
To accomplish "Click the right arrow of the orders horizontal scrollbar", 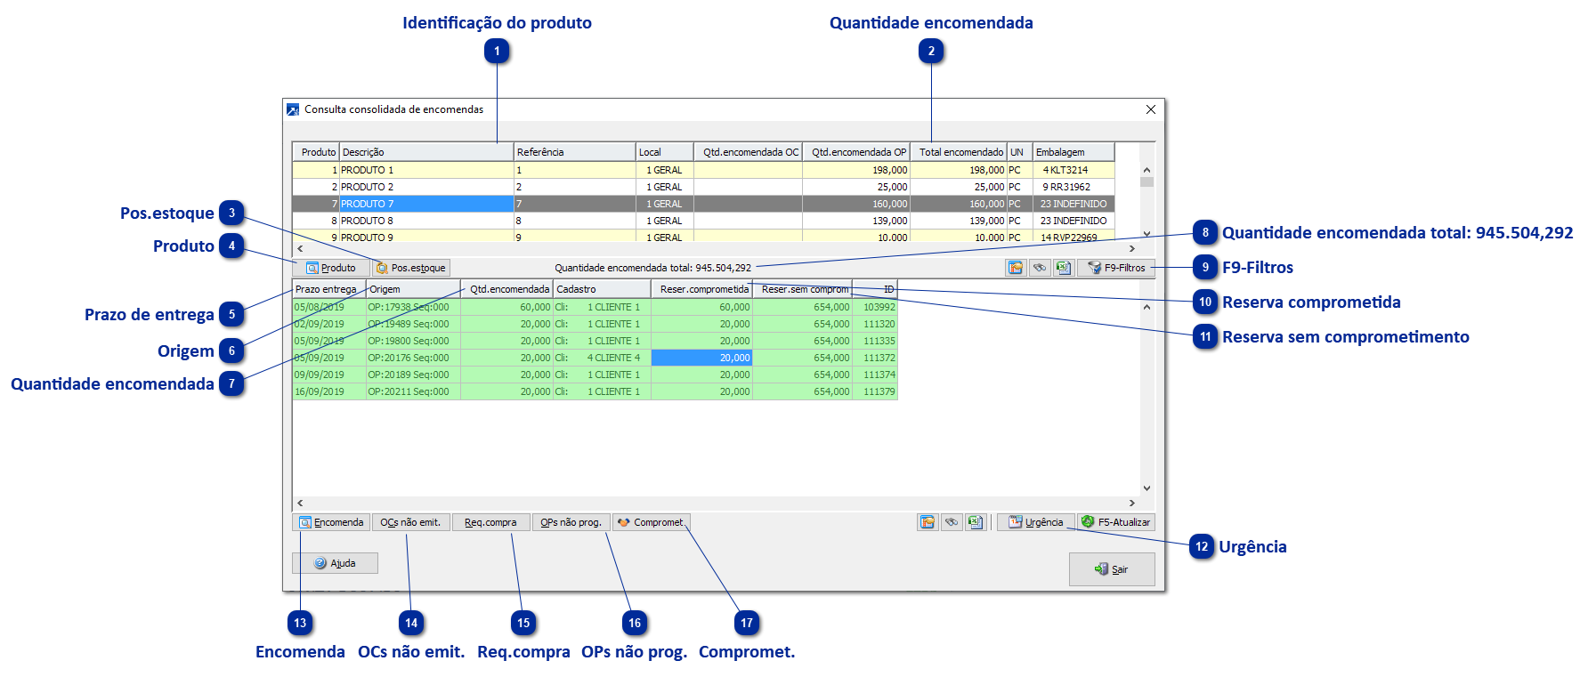I will pyautogui.click(x=1131, y=503).
